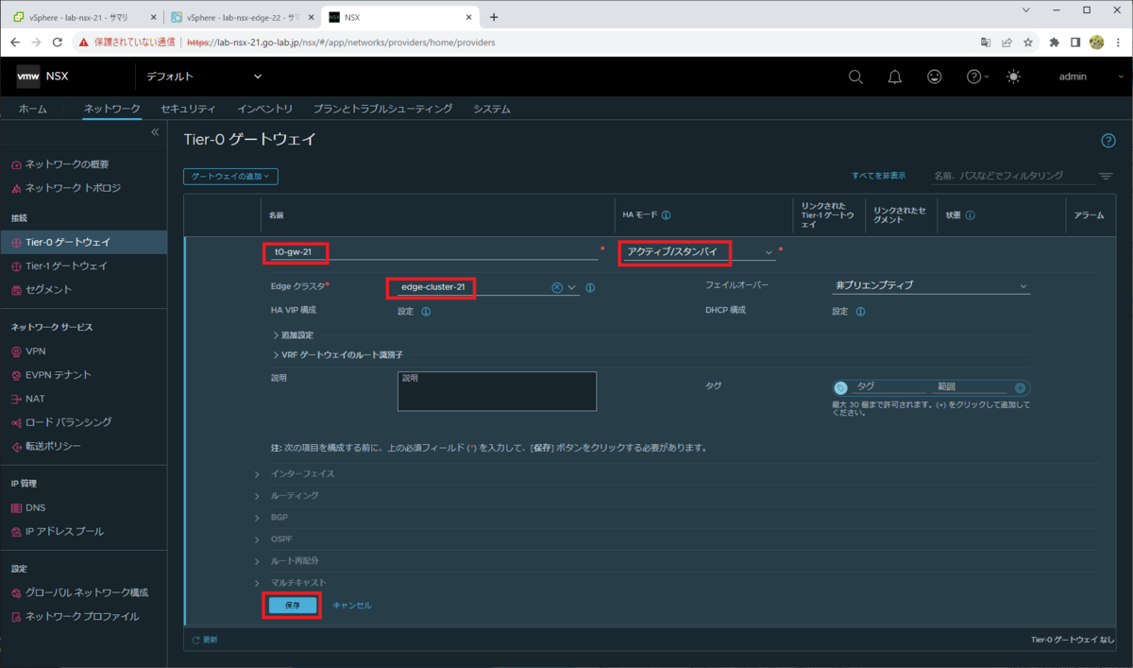Click the HA mode info icon
This screenshot has height=668, width=1133.
(667, 214)
